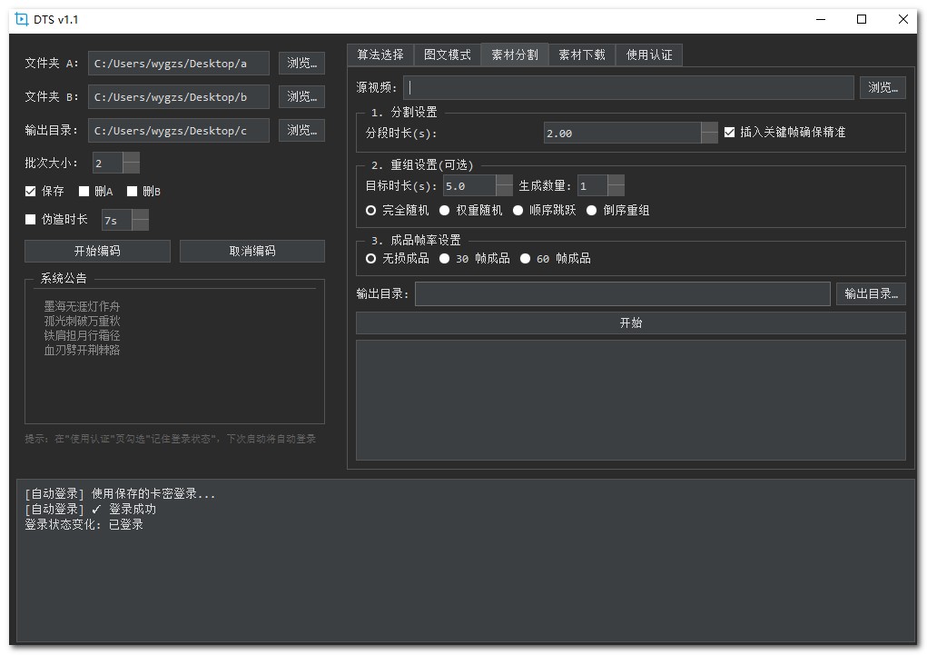The width and height of the screenshot is (927, 655).
Task: Open the 素材下载 tab
Action: click(581, 55)
